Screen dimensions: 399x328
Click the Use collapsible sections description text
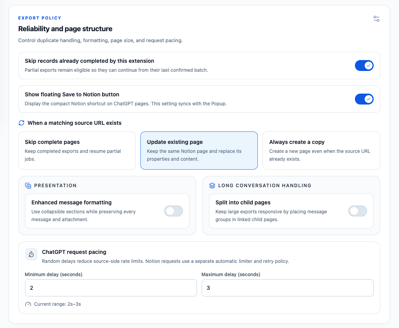click(83, 216)
